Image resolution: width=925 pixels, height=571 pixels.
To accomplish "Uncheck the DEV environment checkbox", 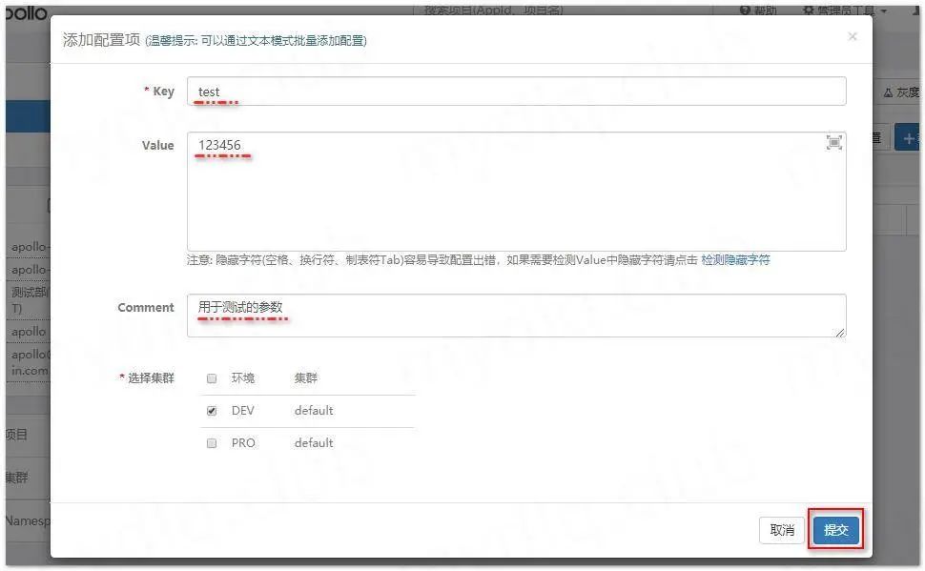I will [x=211, y=411].
